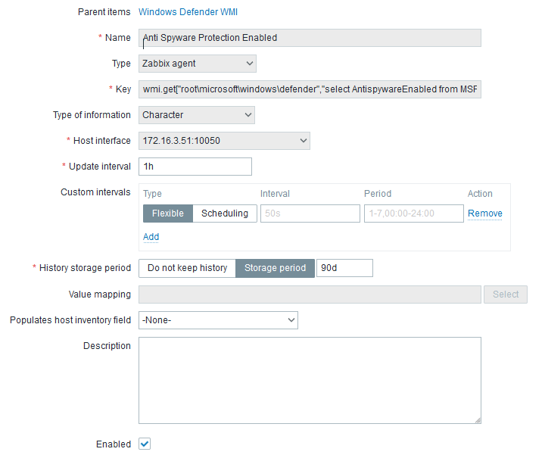Viewport: 545px width, 455px height.
Task: Expand the Type of information dropdown
Action: click(x=196, y=115)
